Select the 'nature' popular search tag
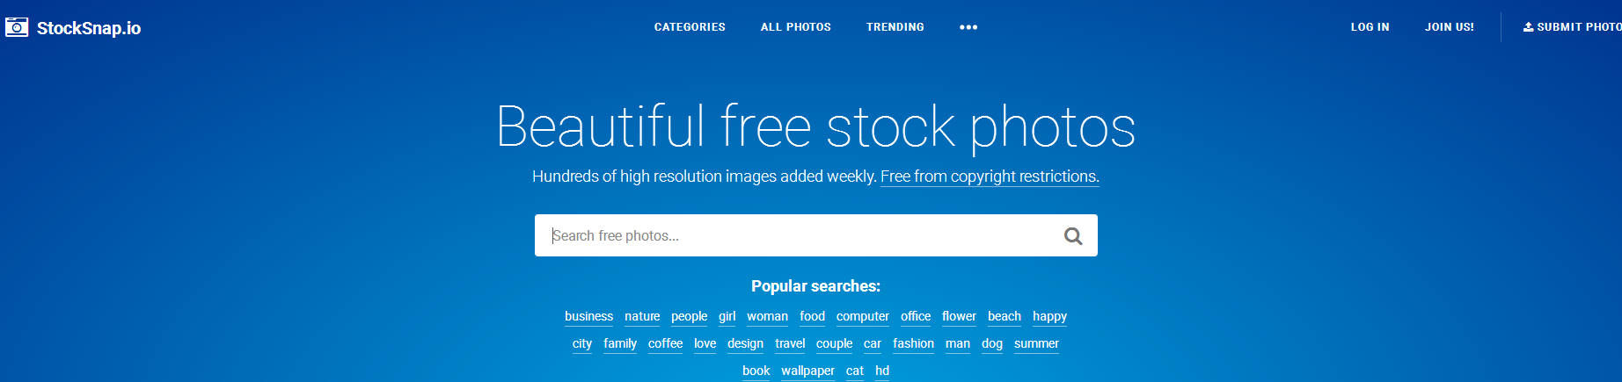1622x382 pixels. pyautogui.click(x=642, y=316)
